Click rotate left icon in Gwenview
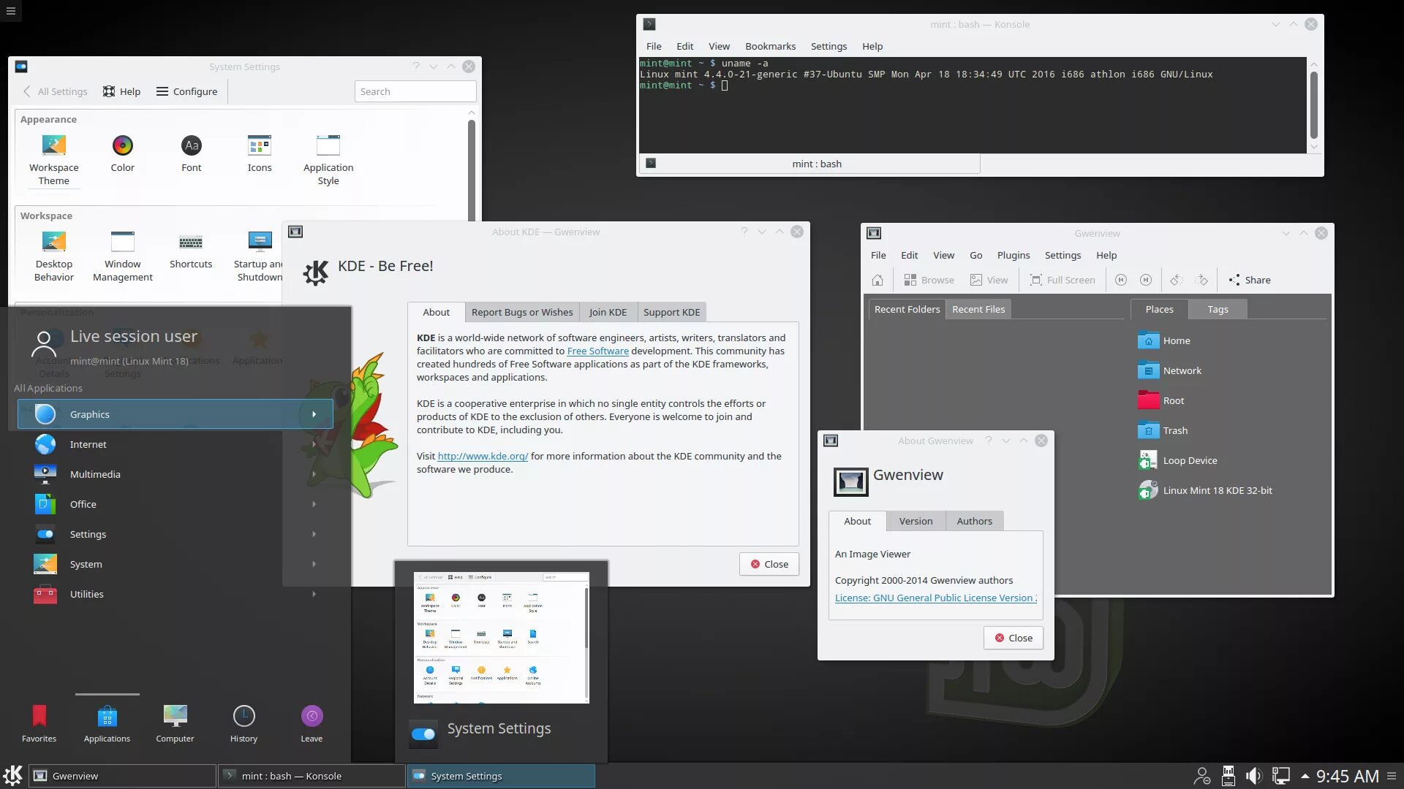The width and height of the screenshot is (1404, 789). pyautogui.click(x=1176, y=280)
